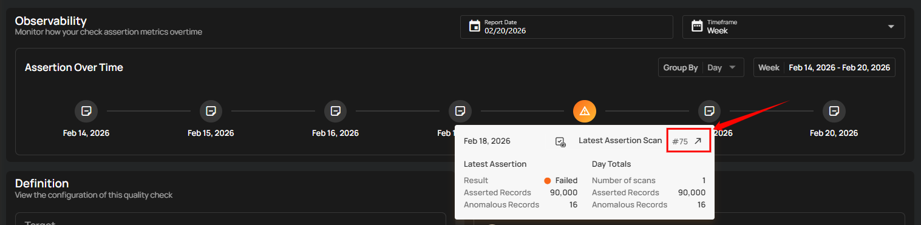Open the Timeframe Week dropdown
921x225 pixels.
coord(794,27)
